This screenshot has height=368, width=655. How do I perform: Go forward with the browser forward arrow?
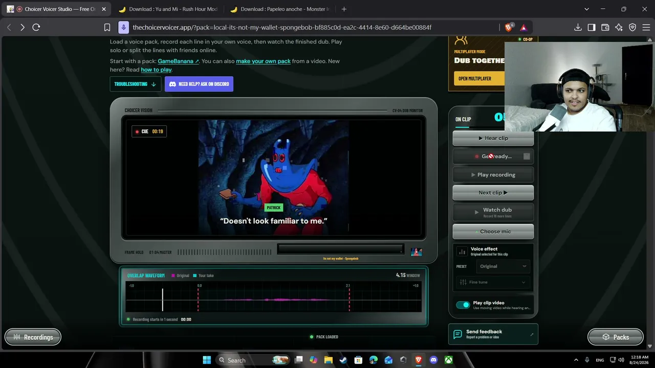(23, 28)
